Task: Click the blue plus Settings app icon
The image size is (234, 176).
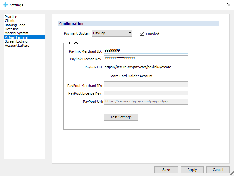Action: 5,5
